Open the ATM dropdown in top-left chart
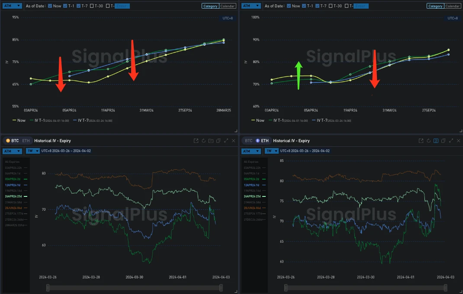This screenshot has height=294, width=463. pyautogui.click(x=12, y=6)
